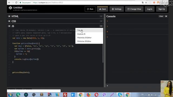173x97 pixels.
Task: Click the var date = new Date line
Action: [x=28, y=38]
